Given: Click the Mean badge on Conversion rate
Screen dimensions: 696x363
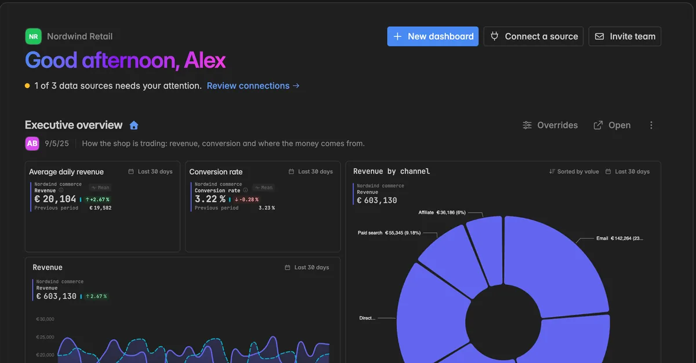Looking at the screenshot, I should click(x=263, y=188).
